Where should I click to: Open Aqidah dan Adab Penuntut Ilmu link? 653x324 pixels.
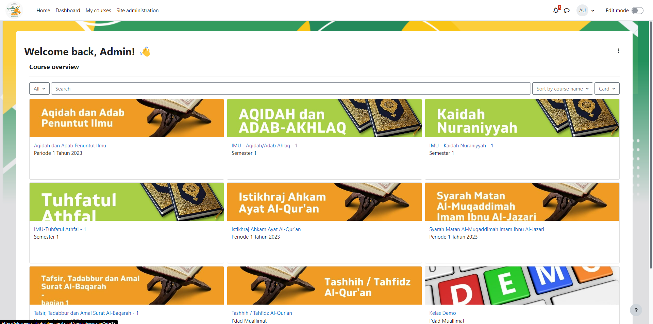pos(70,146)
